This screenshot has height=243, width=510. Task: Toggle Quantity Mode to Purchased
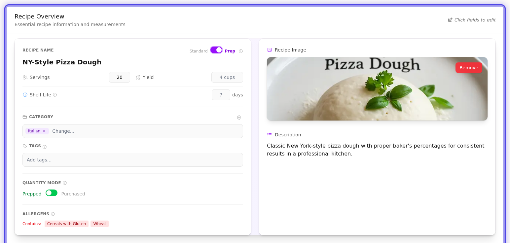[x=52, y=192]
